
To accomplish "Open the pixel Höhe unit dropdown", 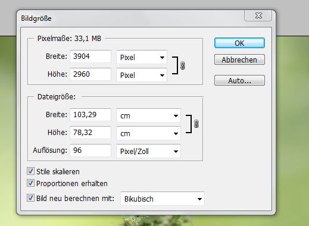I will point(142,75).
